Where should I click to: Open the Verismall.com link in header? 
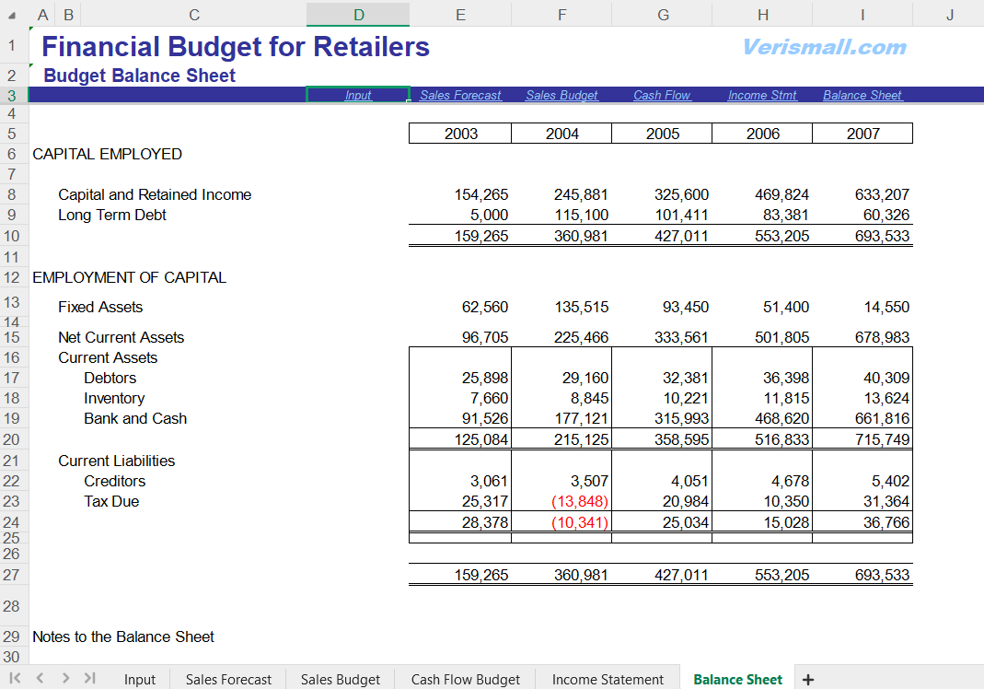click(824, 47)
